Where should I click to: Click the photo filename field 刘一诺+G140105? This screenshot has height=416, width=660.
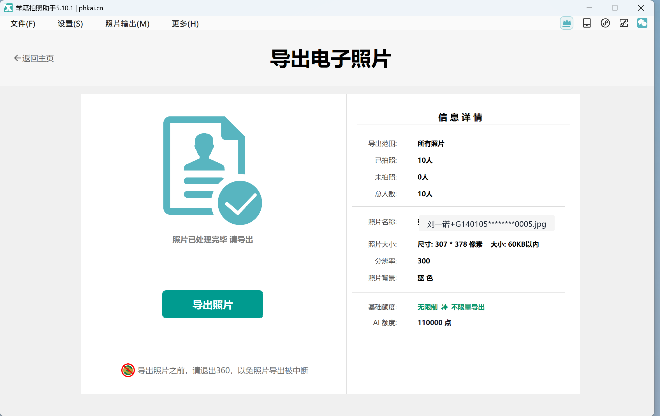(486, 224)
